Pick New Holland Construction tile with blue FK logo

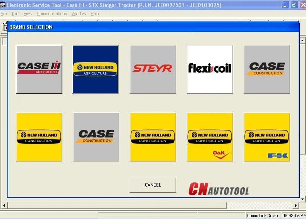pos(267,137)
